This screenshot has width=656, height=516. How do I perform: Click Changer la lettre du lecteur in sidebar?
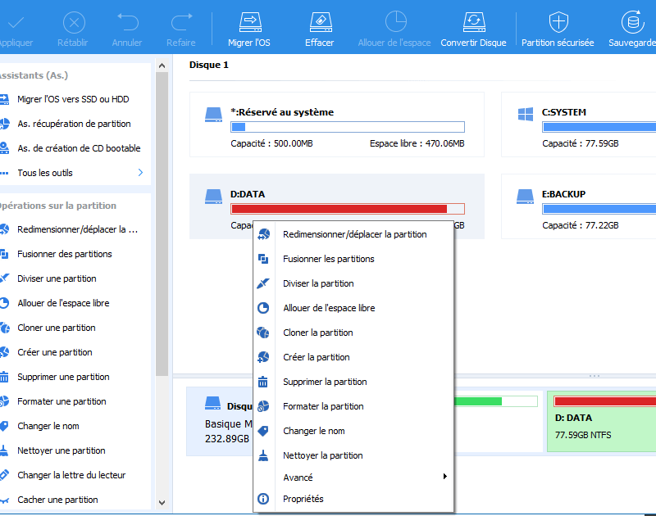click(x=71, y=475)
